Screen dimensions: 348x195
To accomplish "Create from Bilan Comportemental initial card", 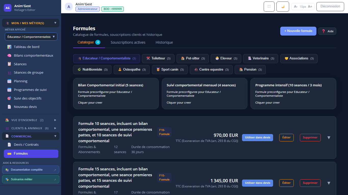I will tap(116, 94).
